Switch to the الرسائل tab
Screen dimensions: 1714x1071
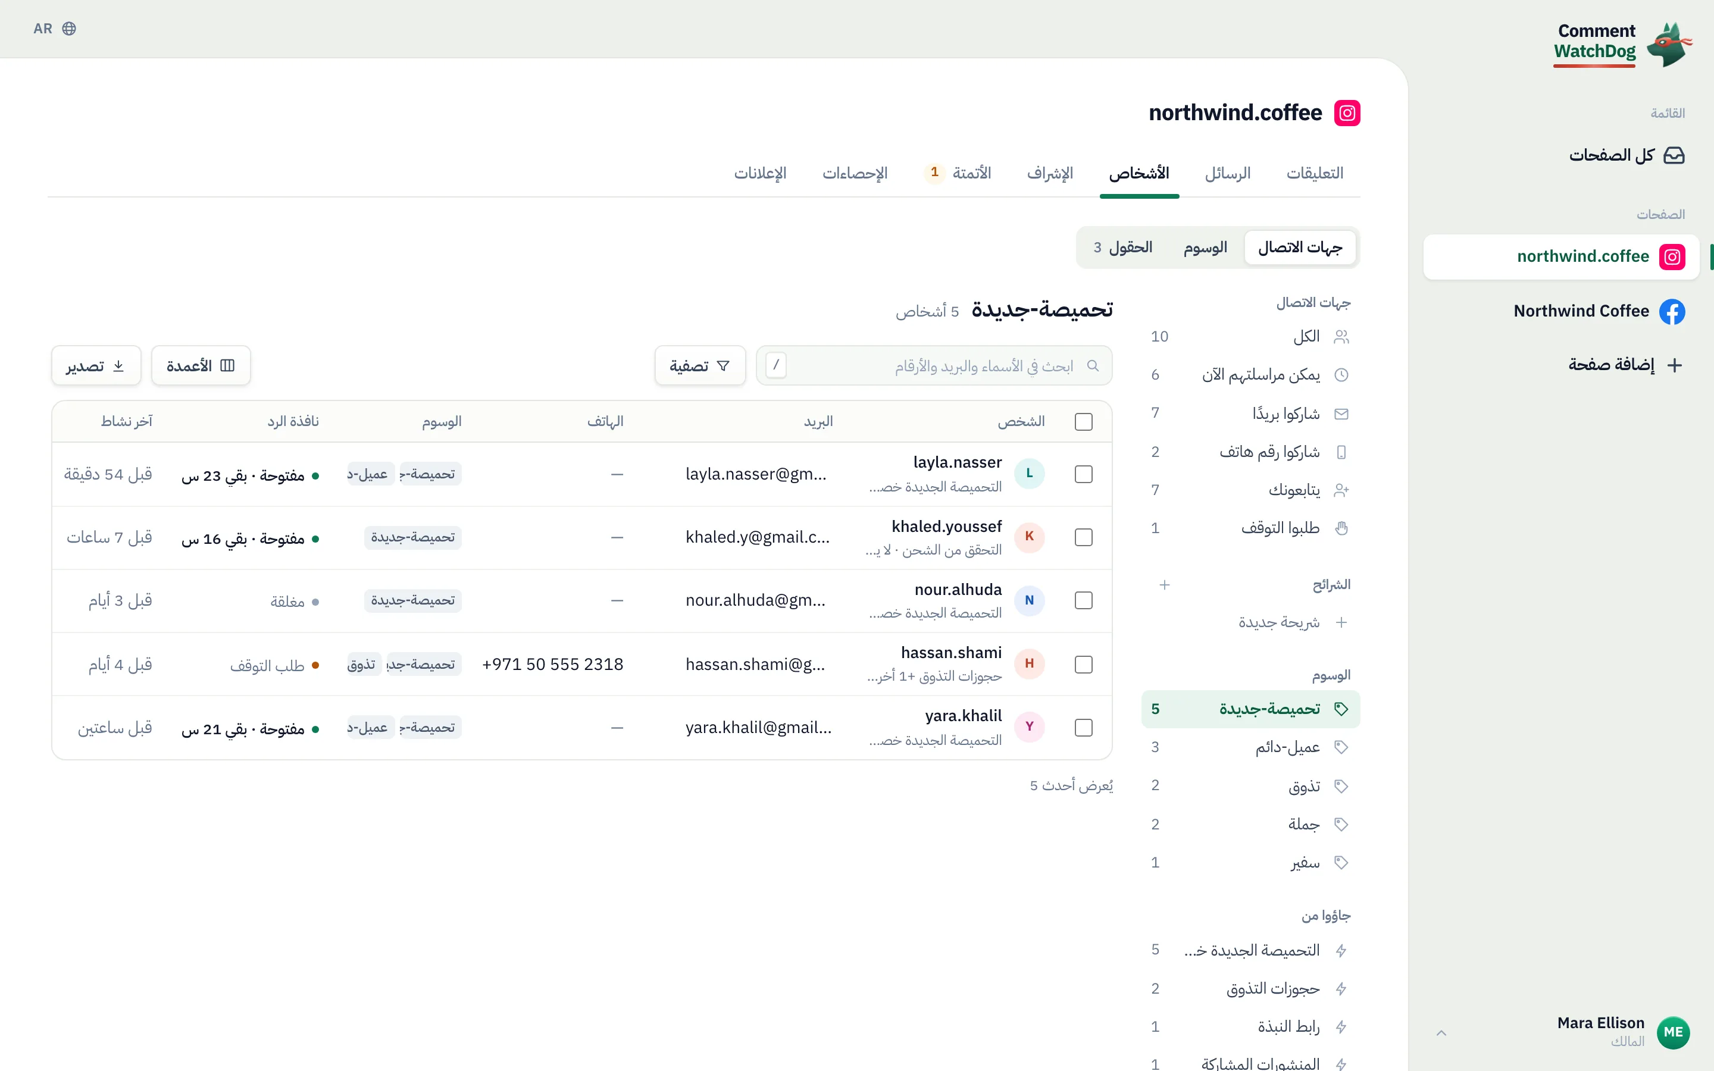coord(1228,174)
